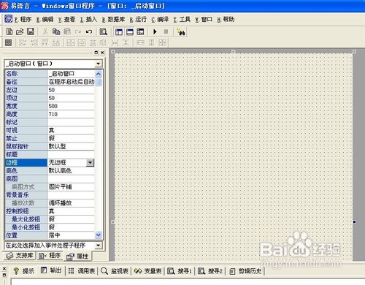Switch to the 支持库 tab
Screen dimensions: 365x285
20,256
